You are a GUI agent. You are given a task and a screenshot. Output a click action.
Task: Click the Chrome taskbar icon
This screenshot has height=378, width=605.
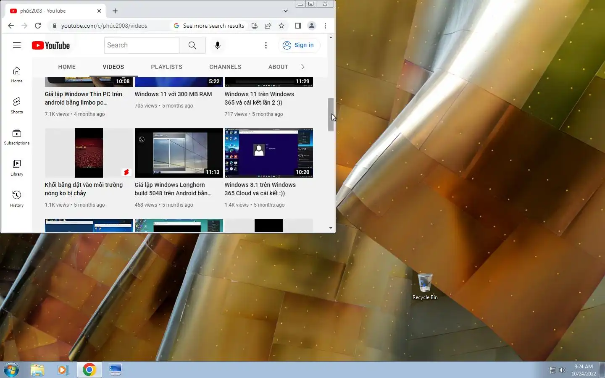pyautogui.click(x=89, y=370)
